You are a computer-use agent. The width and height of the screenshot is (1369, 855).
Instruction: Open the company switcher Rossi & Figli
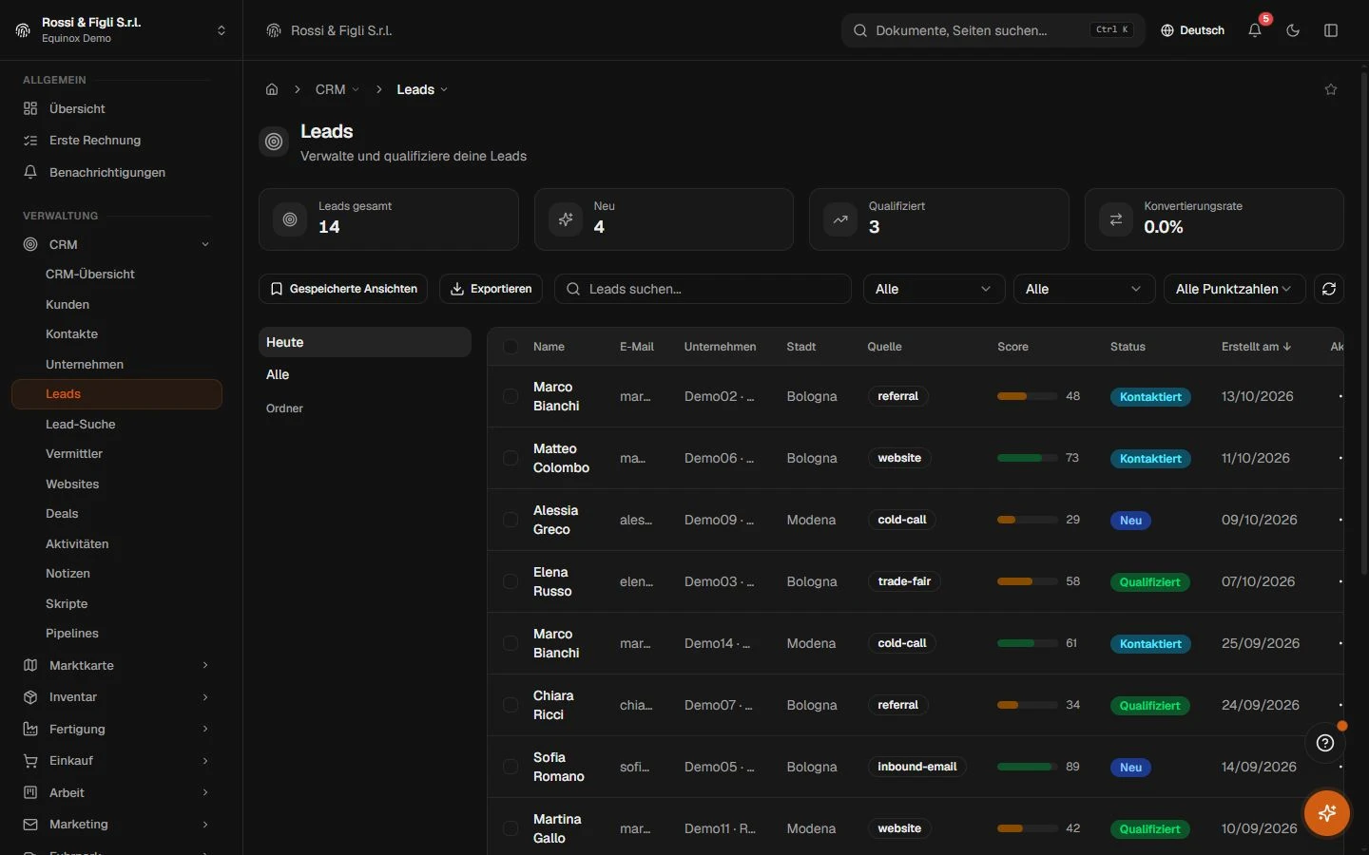coord(121,30)
